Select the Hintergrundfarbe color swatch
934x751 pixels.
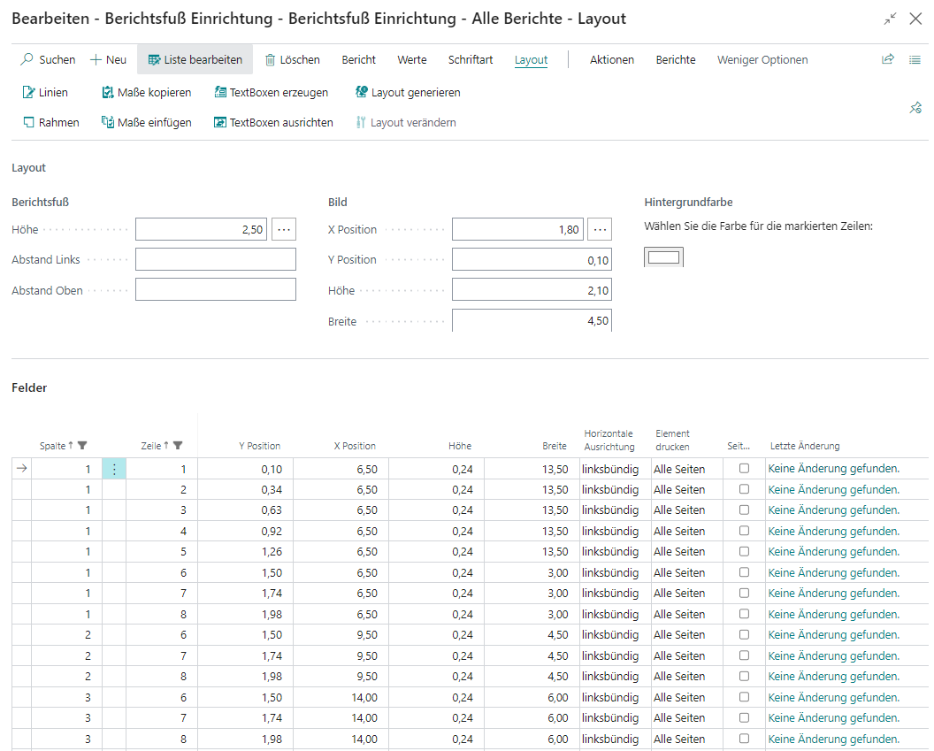click(x=663, y=257)
